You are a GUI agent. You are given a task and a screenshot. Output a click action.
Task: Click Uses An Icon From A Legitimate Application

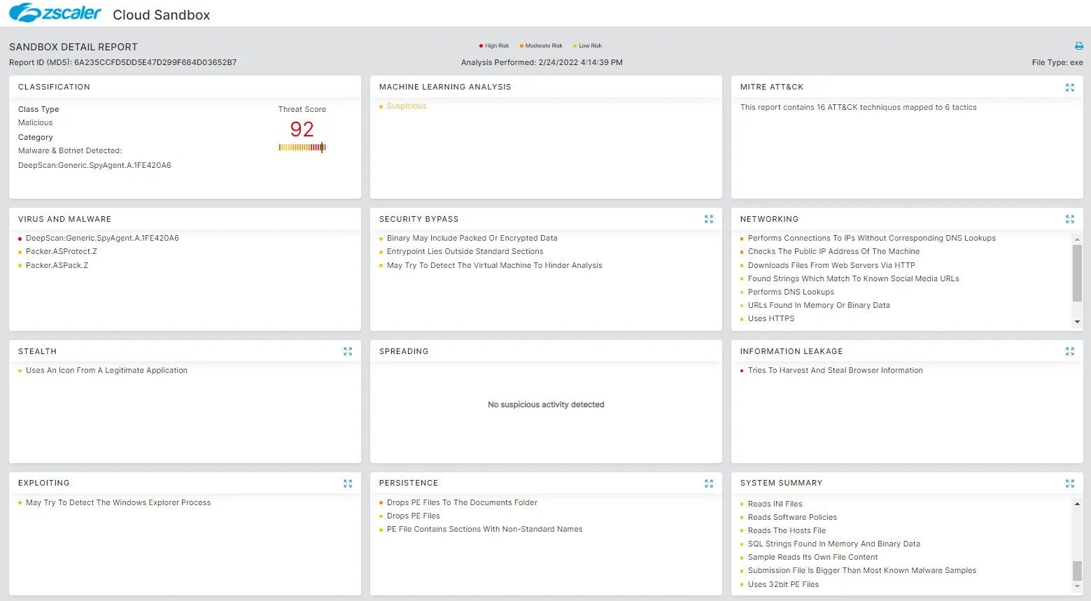pyautogui.click(x=106, y=371)
